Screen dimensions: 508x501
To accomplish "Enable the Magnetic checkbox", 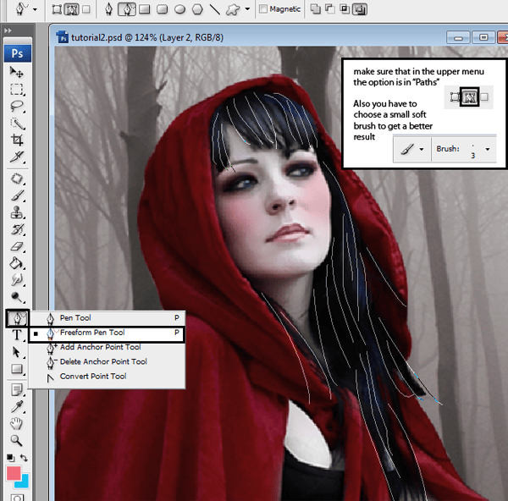I will coord(262,9).
